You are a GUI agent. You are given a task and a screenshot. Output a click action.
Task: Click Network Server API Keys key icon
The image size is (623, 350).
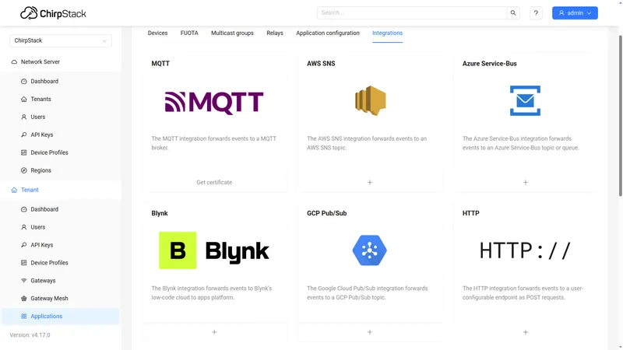[x=24, y=135]
